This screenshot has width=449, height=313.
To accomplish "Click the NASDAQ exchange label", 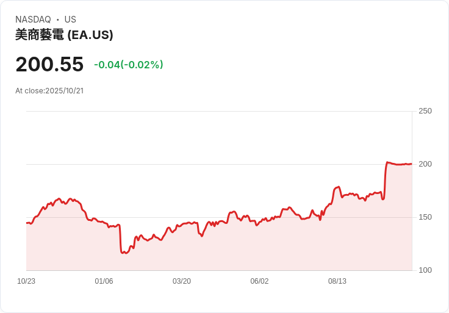I will (33, 20).
